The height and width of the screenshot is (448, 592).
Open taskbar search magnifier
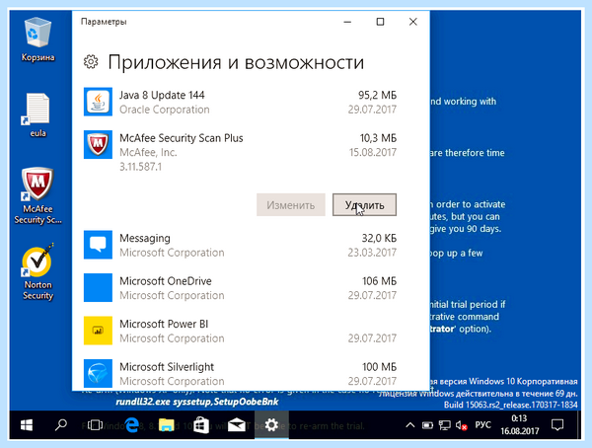[x=61, y=425]
